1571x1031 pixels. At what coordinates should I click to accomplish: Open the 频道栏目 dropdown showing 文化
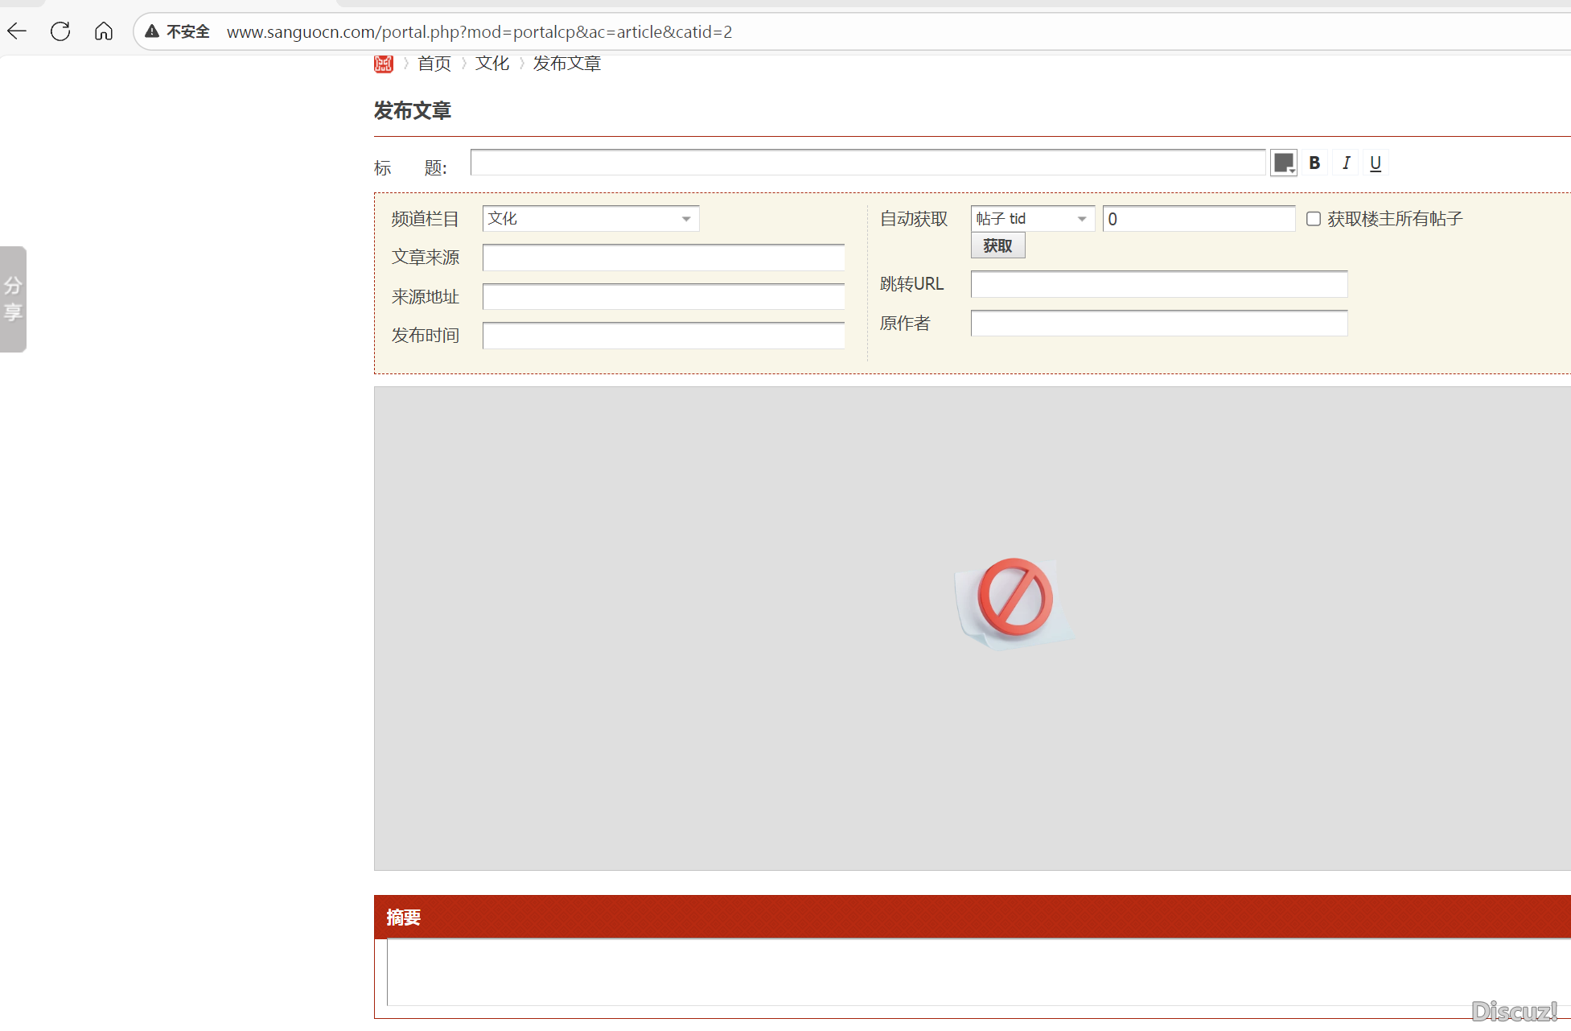(590, 219)
